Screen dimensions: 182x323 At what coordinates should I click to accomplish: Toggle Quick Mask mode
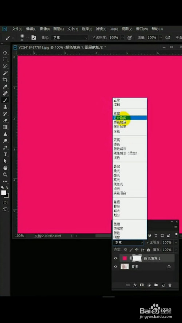(5, 202)
